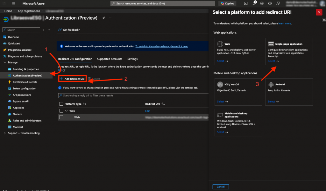
Task: Launch Copilot from the top bar
Action: tap(227, 3)
